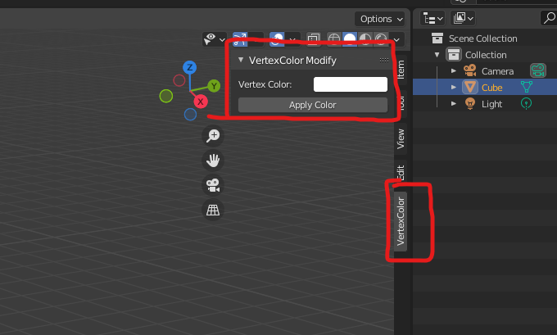Collapse the VertexColor Modify panel

tap(241, 60)
